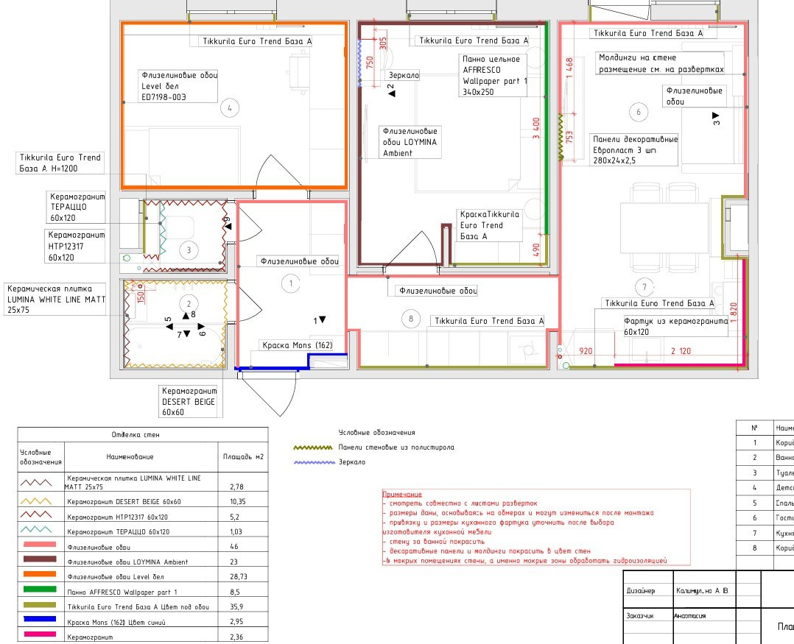Click the circled room number 4
Screen dimensions: 794x644
click(x=230, y=108)
